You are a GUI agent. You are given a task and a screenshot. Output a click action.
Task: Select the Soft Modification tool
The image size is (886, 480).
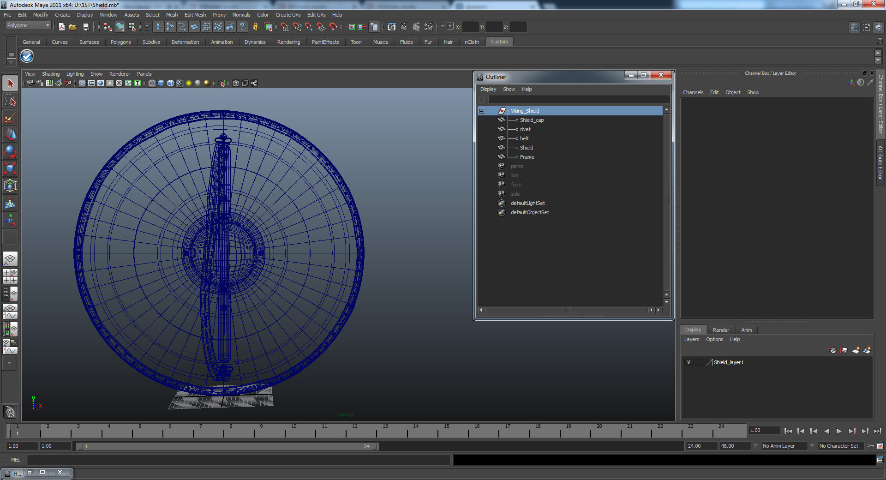pyautogui.click(x=10, y=203)
